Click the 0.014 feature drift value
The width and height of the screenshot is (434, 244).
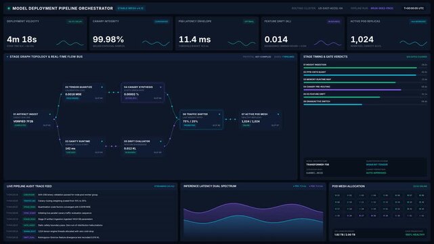coord(276,39)
